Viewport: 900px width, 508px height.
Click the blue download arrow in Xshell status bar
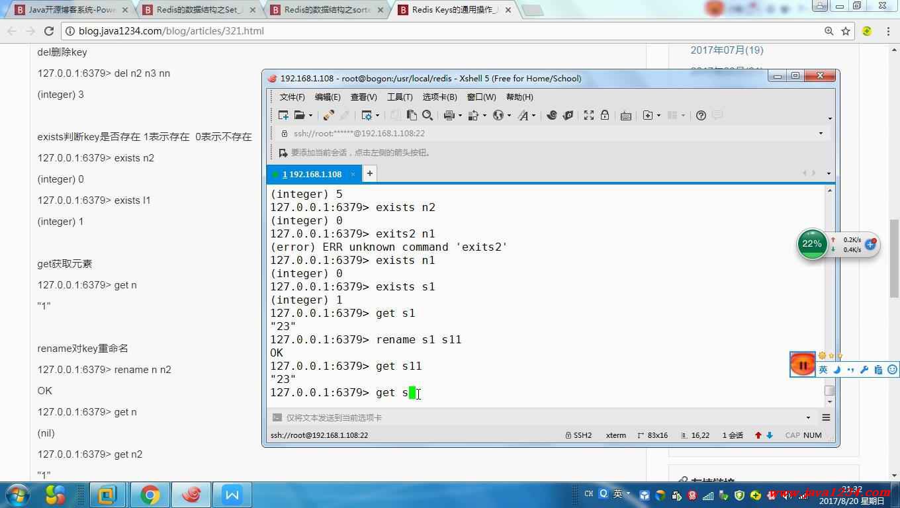coord(770,435)
